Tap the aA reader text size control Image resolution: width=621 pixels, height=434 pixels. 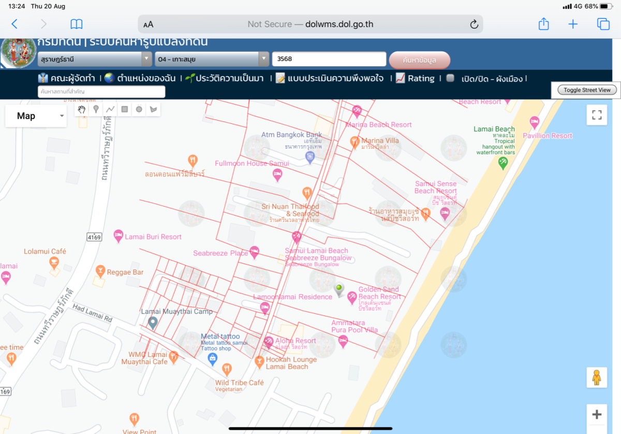[x=149, y=24]
